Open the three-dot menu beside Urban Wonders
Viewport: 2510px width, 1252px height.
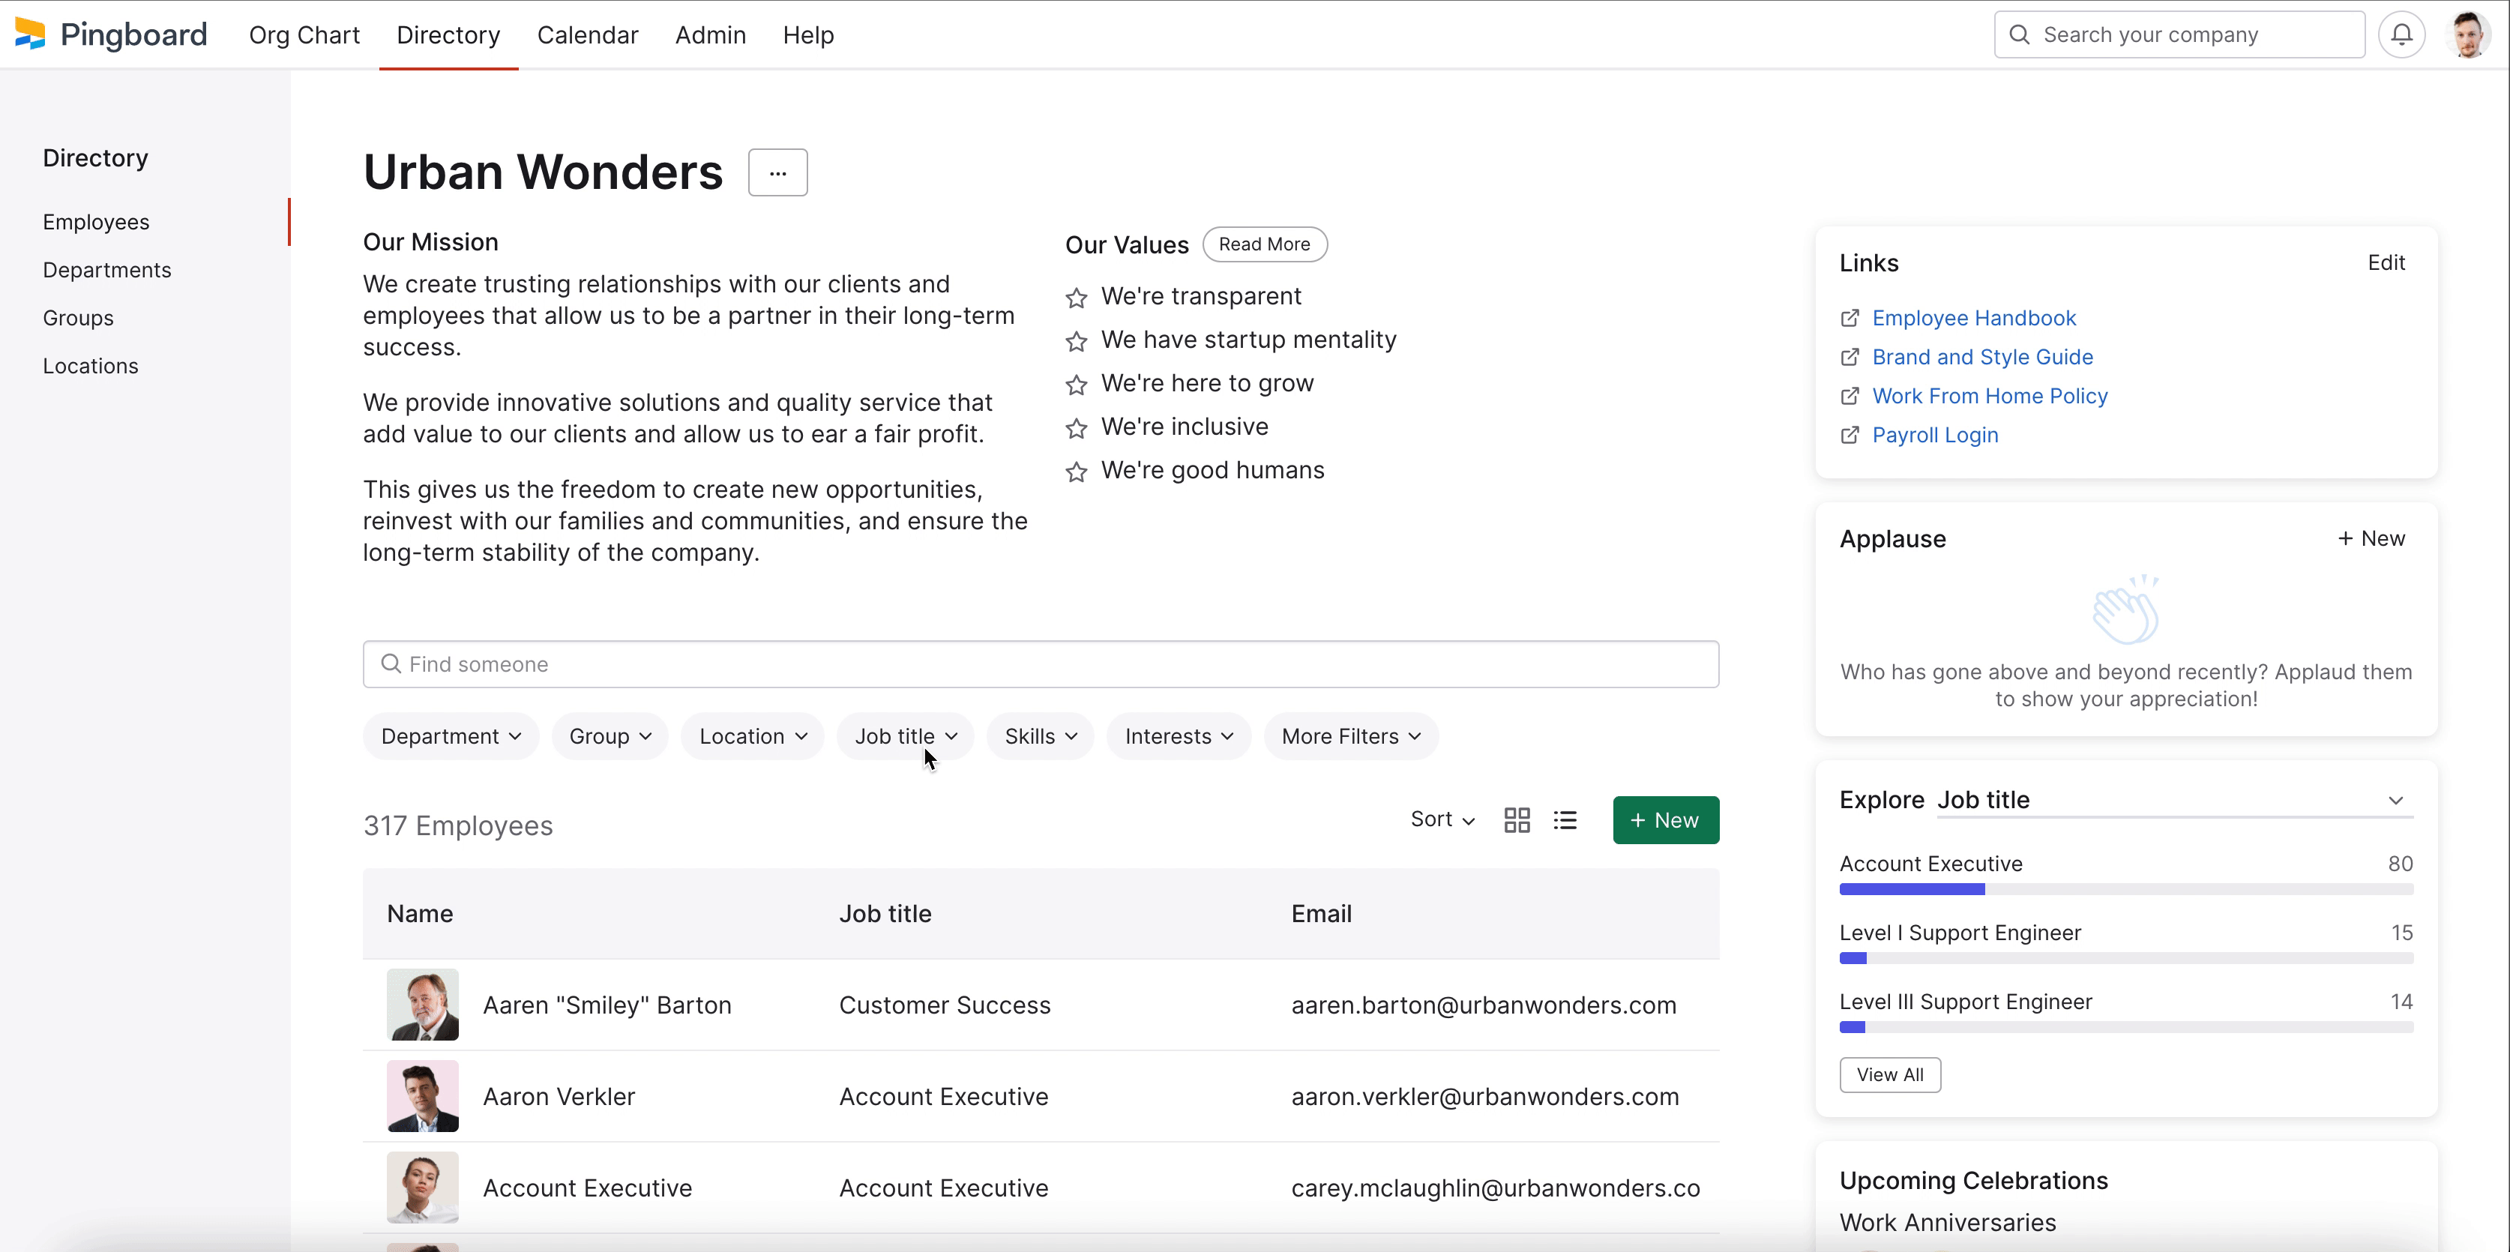(777, 172)
